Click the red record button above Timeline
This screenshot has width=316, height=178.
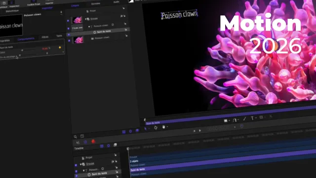click(x=93, y=141)
